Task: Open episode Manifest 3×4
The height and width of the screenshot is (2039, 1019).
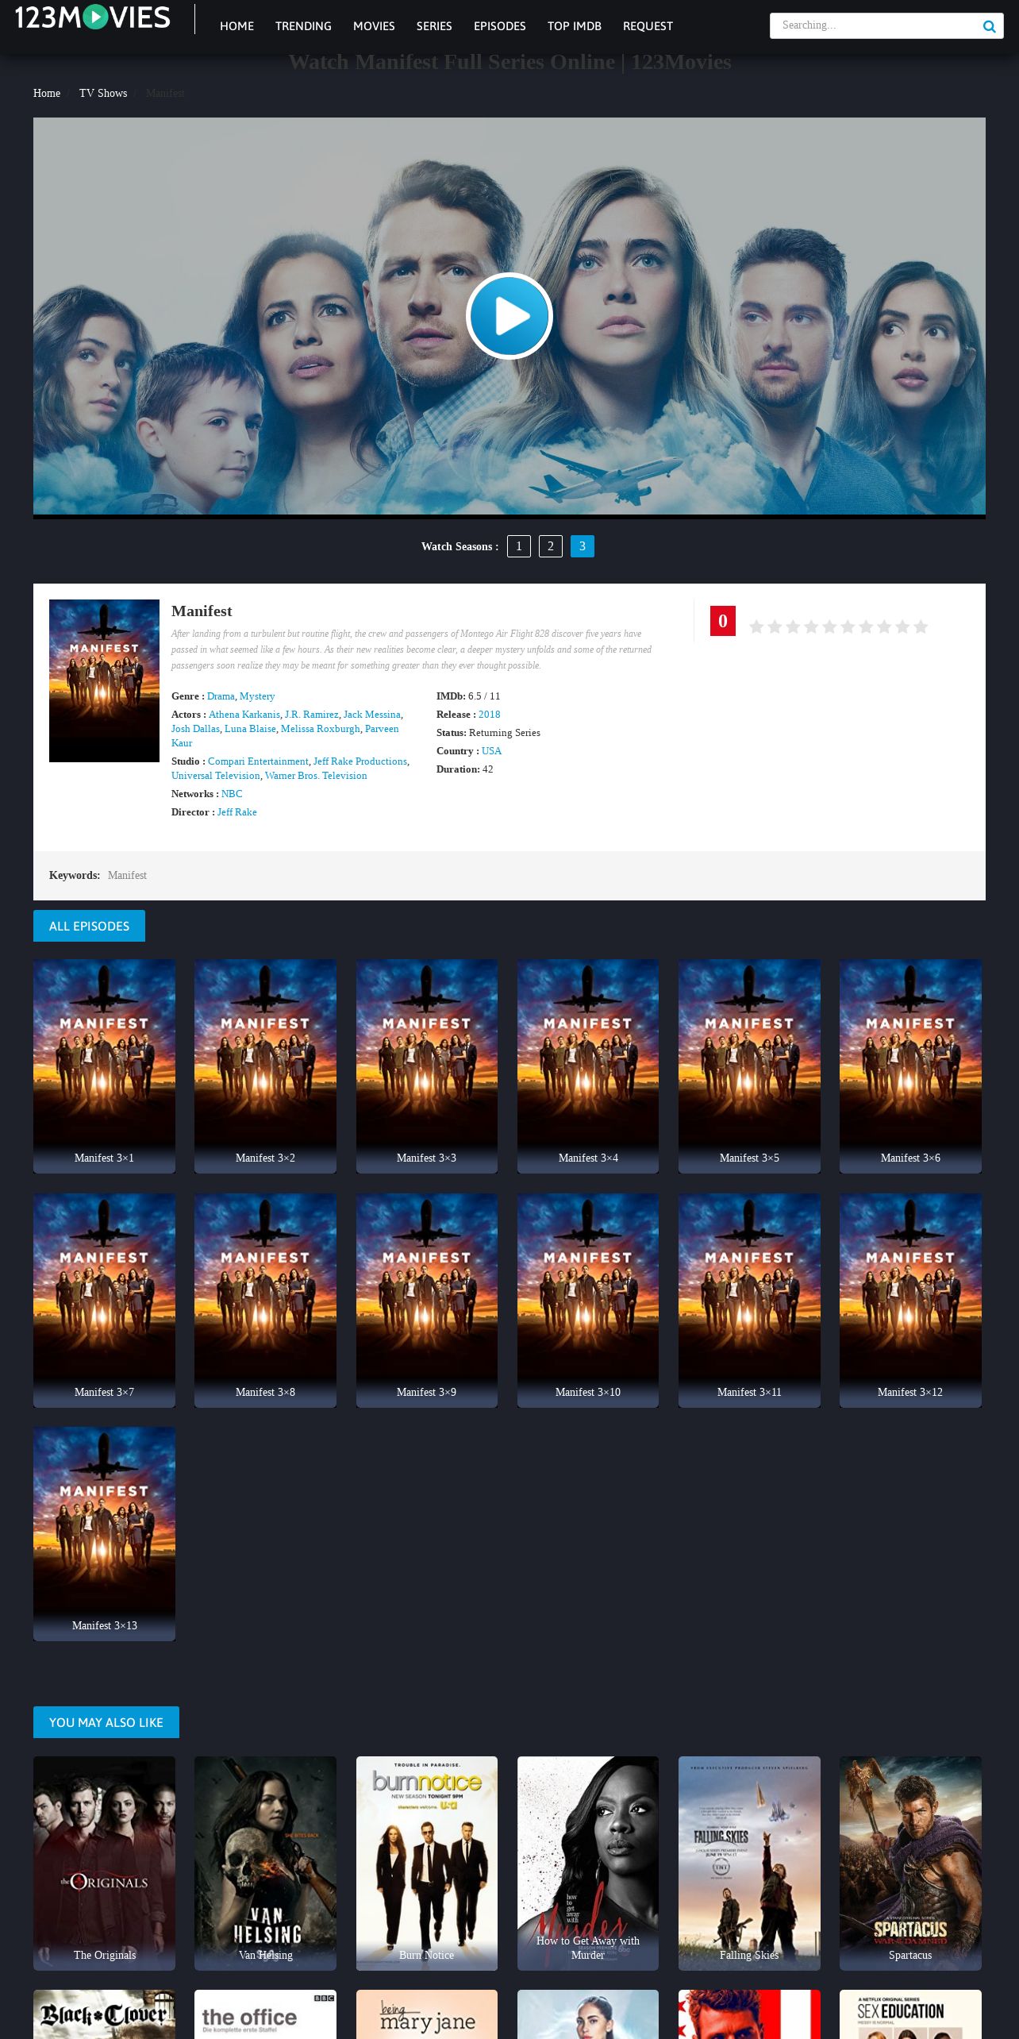Action: 588,1066
